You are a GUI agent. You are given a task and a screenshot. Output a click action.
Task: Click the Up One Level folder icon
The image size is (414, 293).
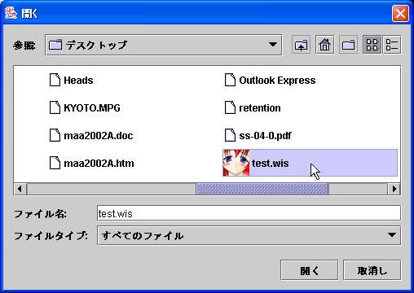point(301,45)
